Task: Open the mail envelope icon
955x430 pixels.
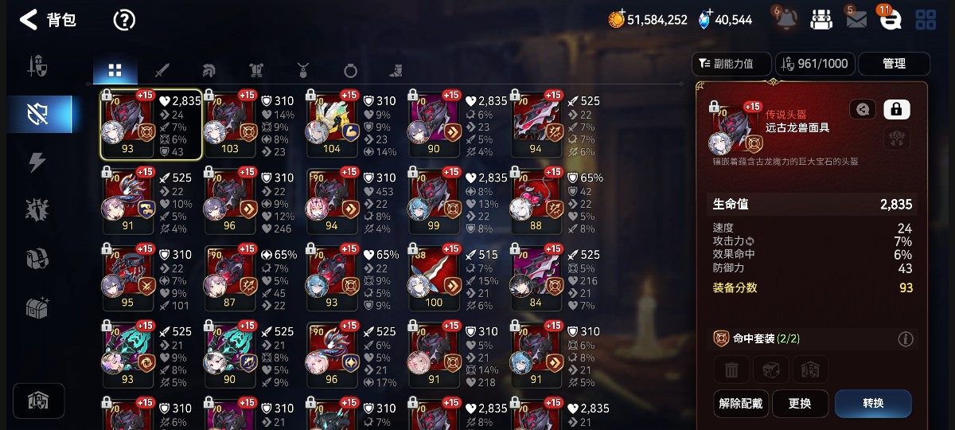Action: click(856, 20)
